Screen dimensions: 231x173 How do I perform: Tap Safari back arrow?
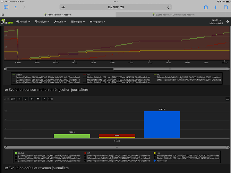15,7
